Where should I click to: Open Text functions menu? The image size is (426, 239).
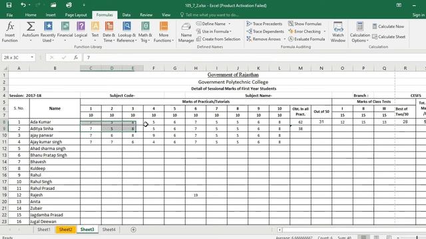point(95,32)
